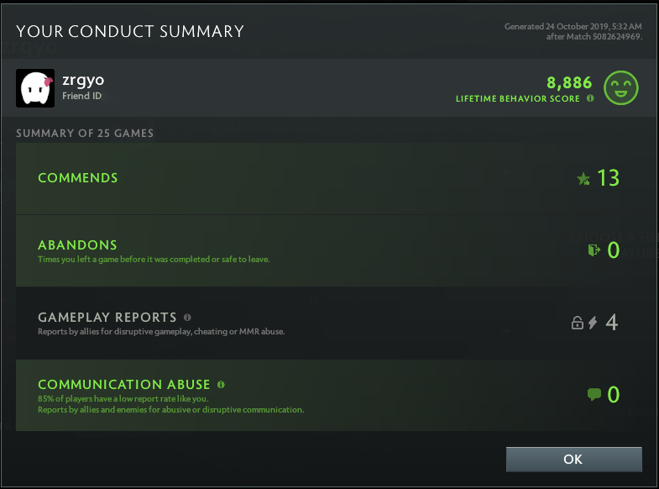
Task: Click the green speech bubble icon
Action: click(594, 394)
